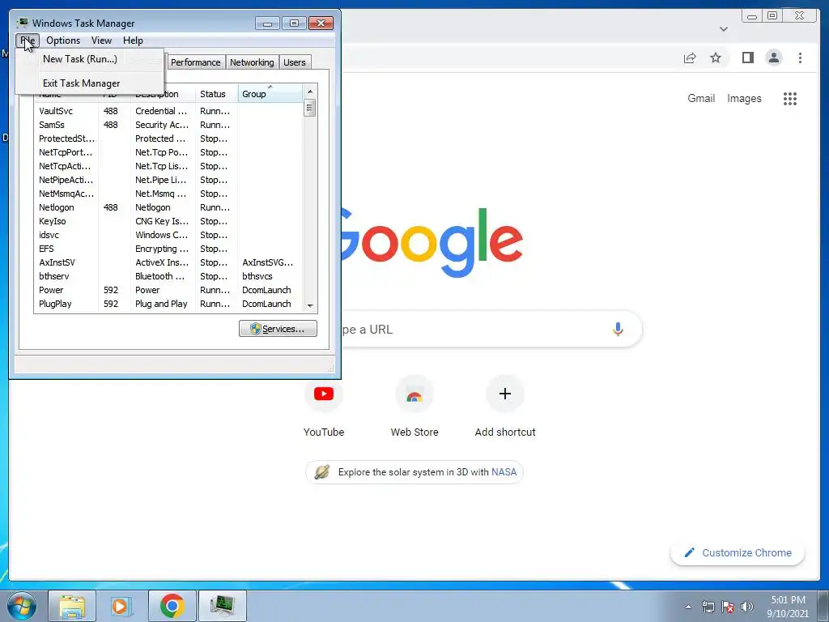Open the Google apps grid icon
The image size is (829, 622).
(x=790, y=98)
